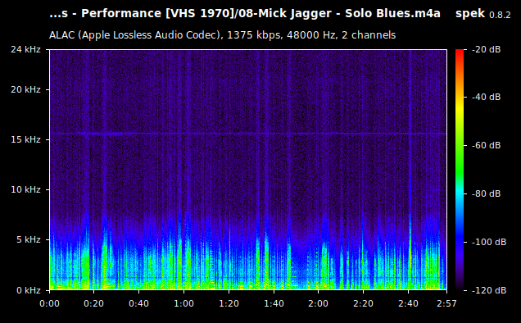Click the '5 kHz' frequency axis label
The width and height of the screenshot is (521, 323).
29,240
